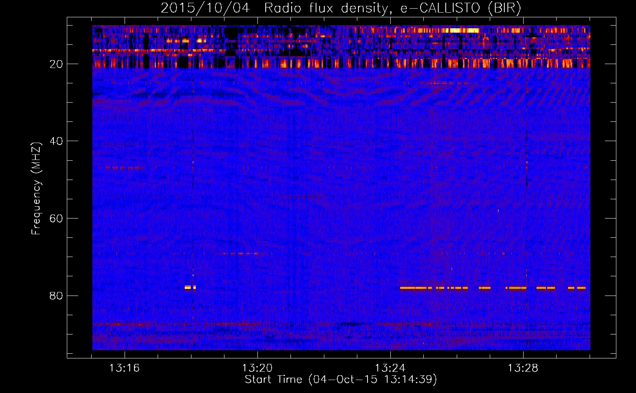The image size is (636, 393).
Task: Click the 40 MHz frequency tick label
Action: [x=57, y=141]
